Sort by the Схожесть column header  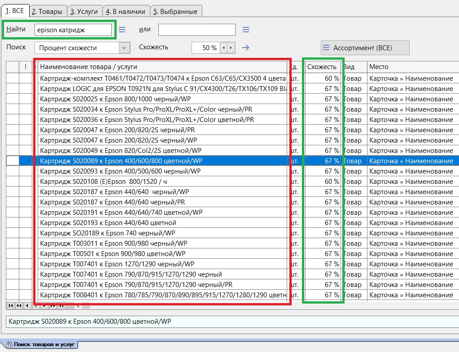(322, 67)
